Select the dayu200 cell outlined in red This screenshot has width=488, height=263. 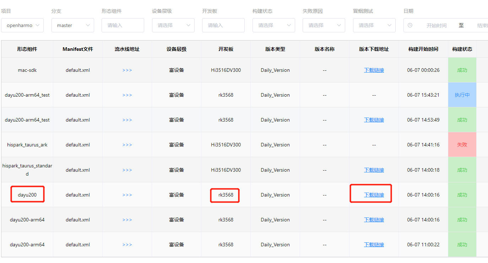27,194
